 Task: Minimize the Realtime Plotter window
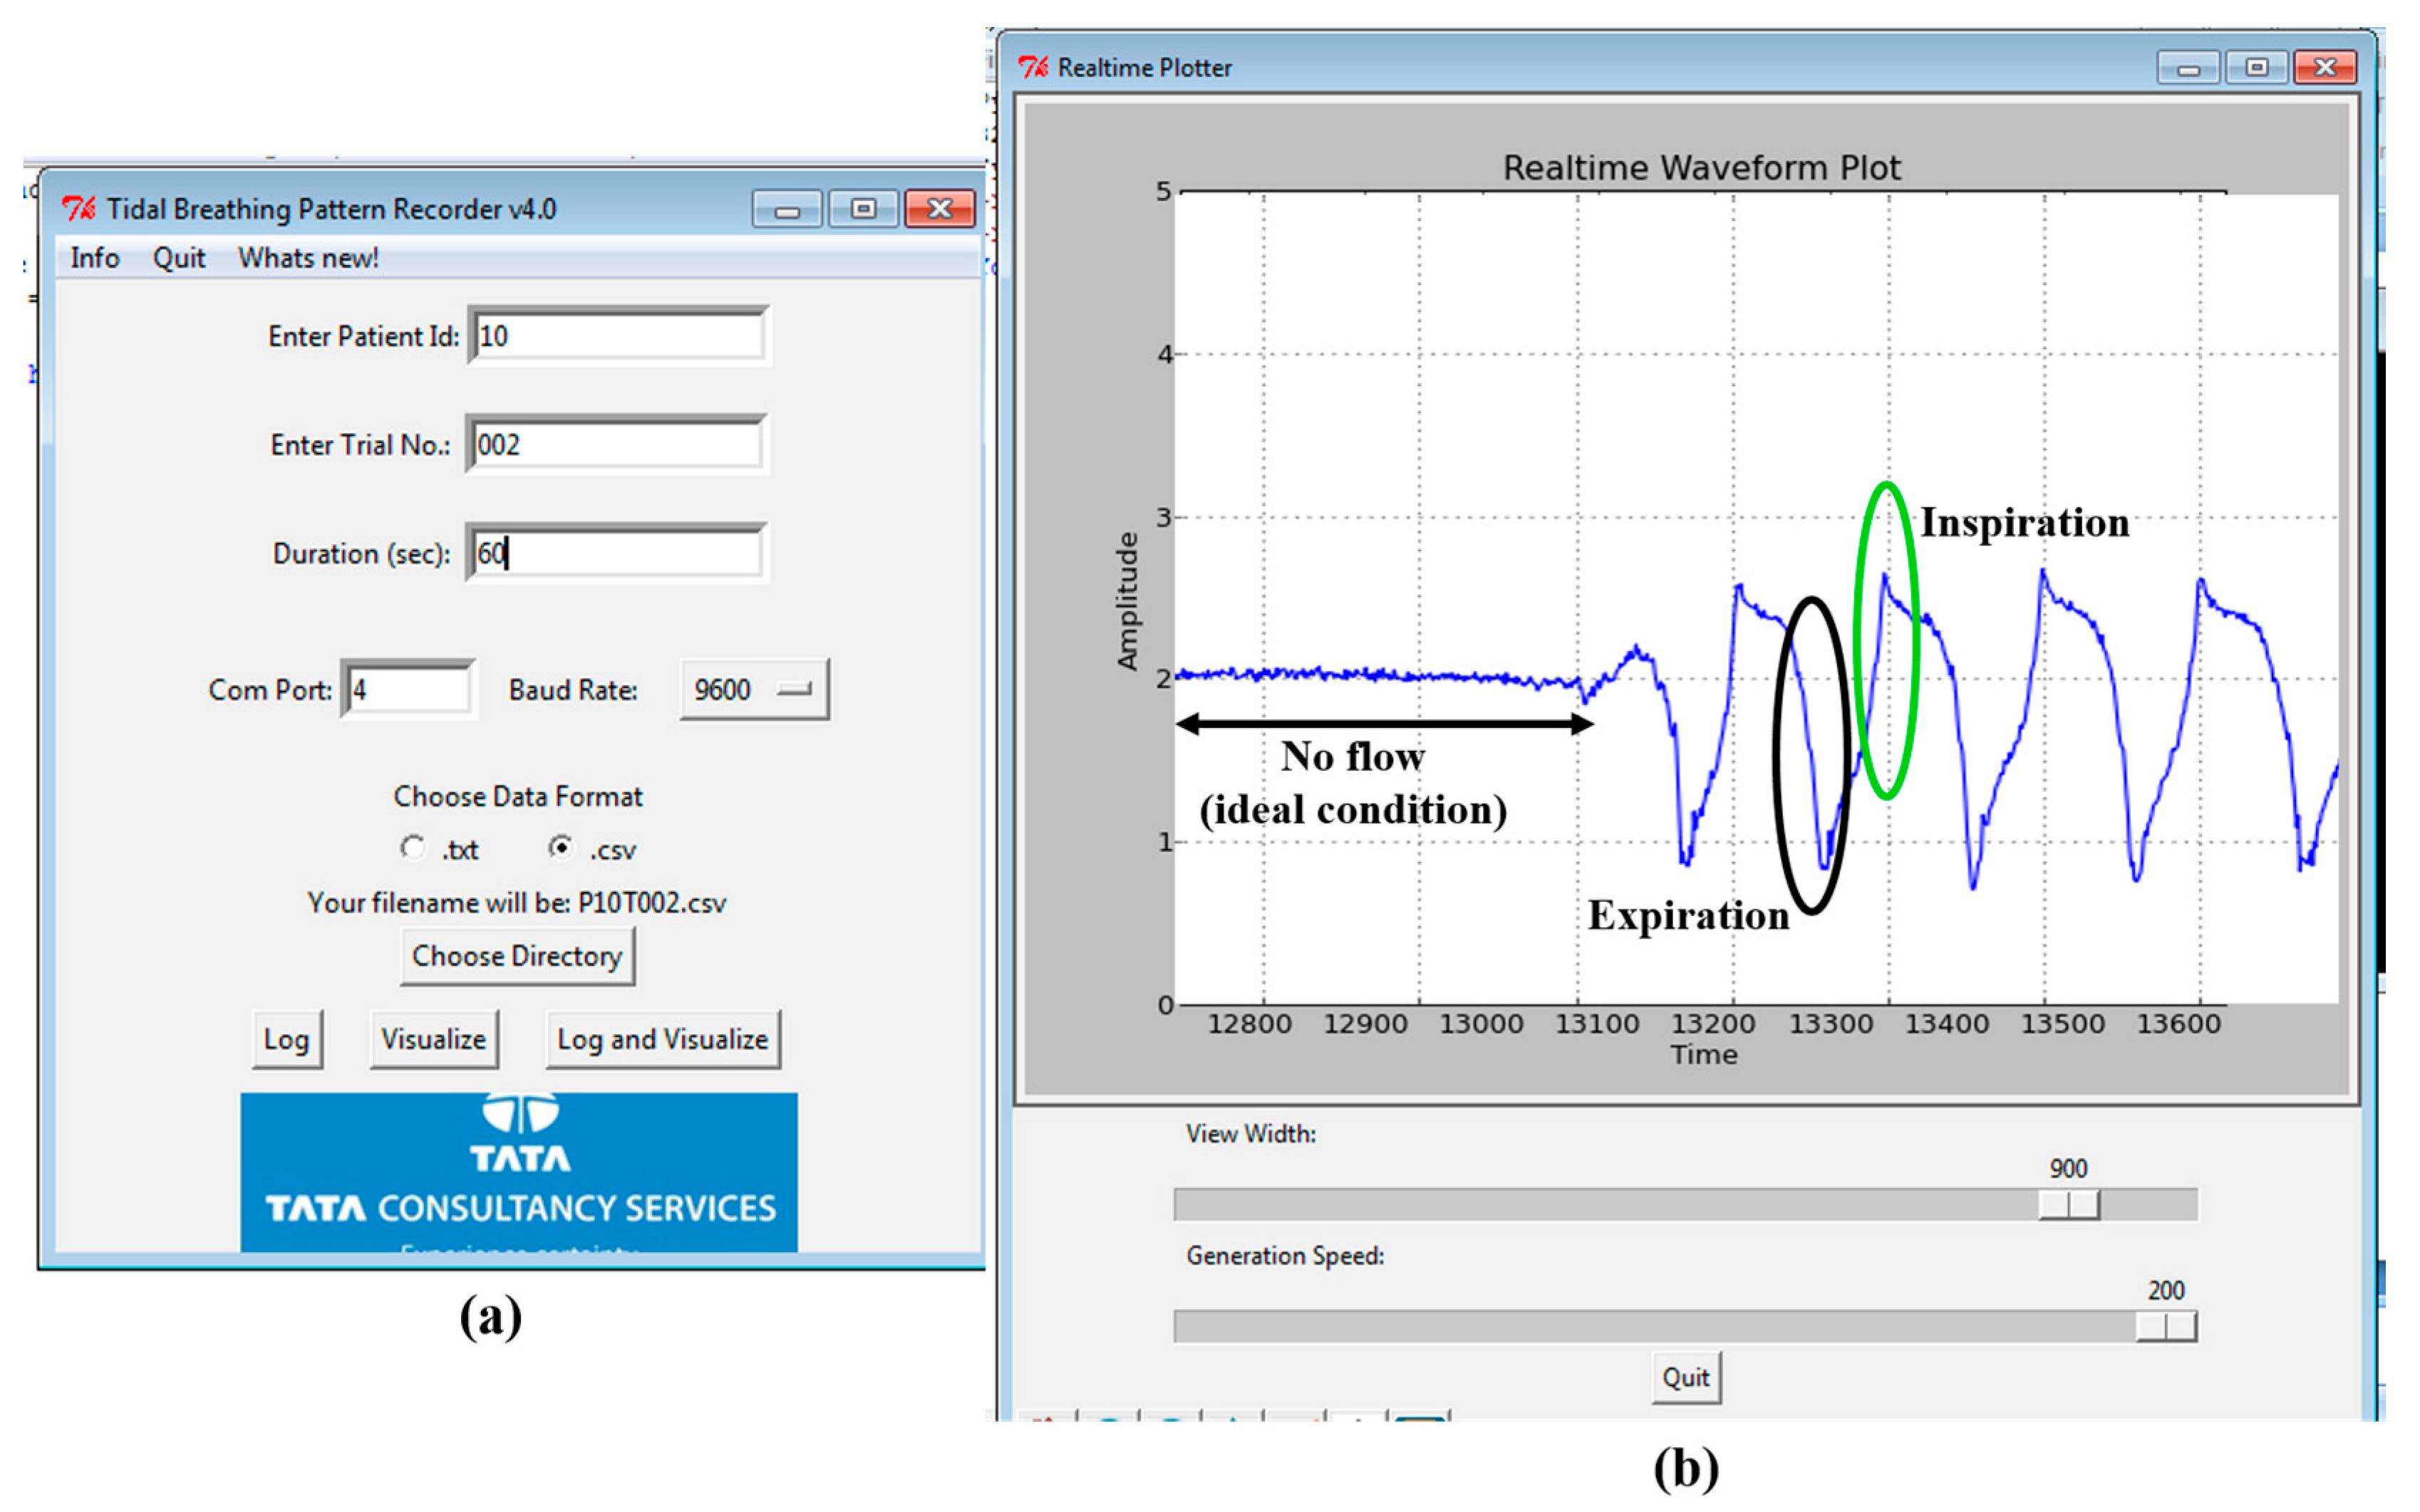[2188, 68]
